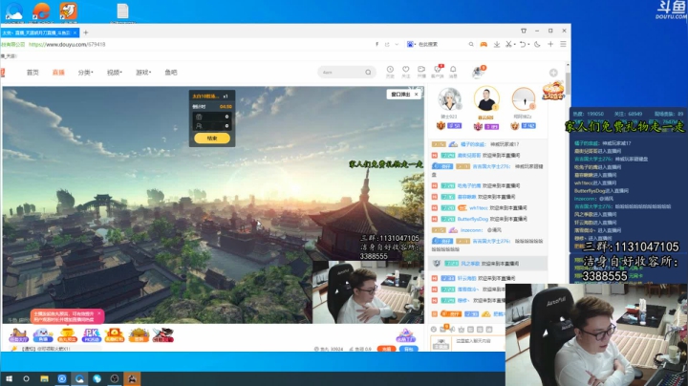Open the client download icon with badge

click(438, 70)
